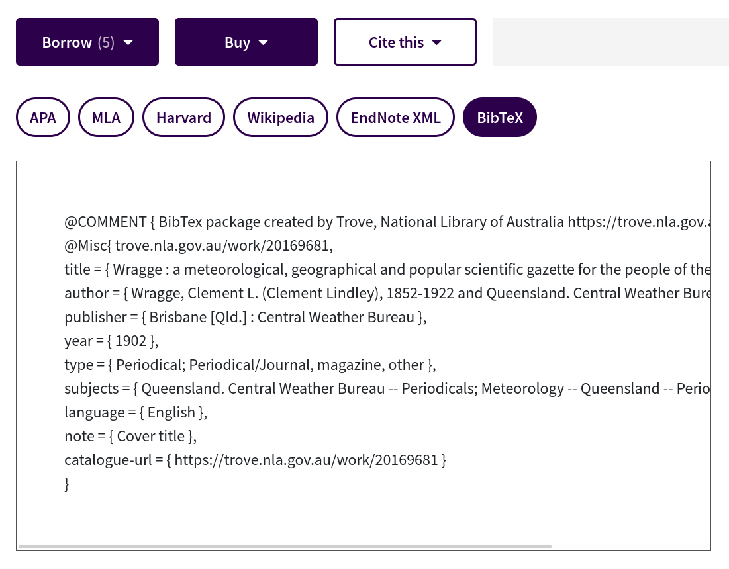Click the grey empty panel beside Cite this
Viewport: 729px width, 569px height.
(x=610, y=42)
